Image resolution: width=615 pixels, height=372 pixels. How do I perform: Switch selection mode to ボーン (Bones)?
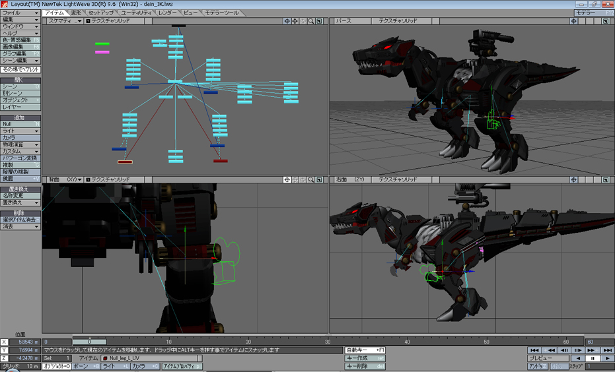click(x=84, y=366)
